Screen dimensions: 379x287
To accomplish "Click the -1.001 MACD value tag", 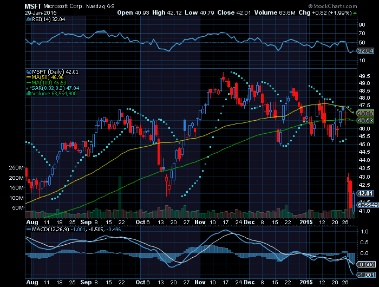I will (367, 275).
